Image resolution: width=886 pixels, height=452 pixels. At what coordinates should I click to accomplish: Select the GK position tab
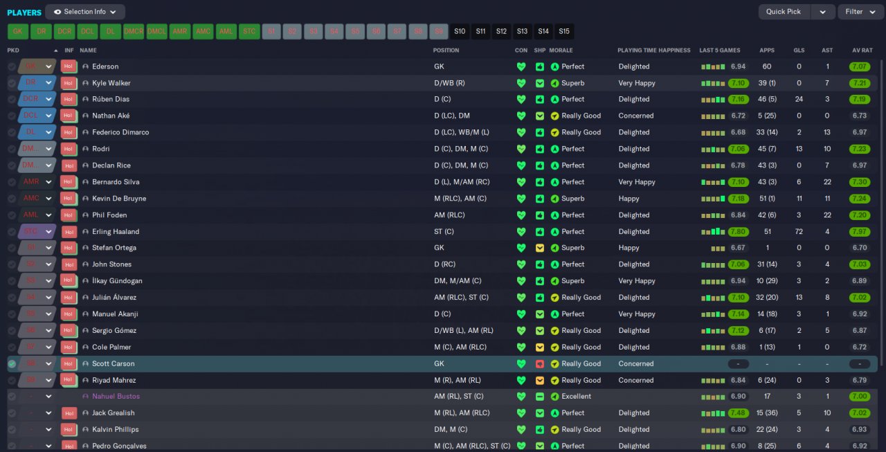[x=18, y=31]
